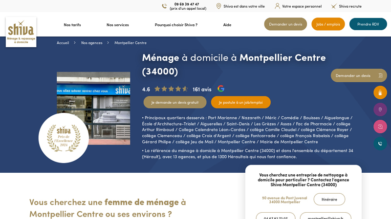Click the address 50 avenue du Pont Juvenal
391x219 pixels.
[x=284, y=200]
